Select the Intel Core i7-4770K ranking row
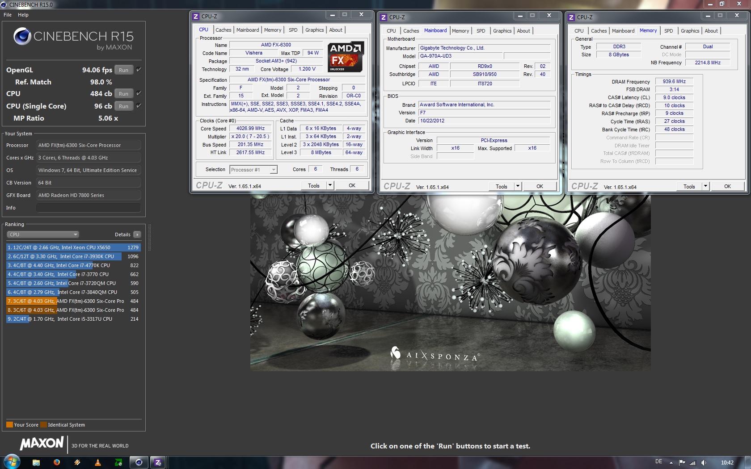751x469 pixels. [x=73, y=265]
